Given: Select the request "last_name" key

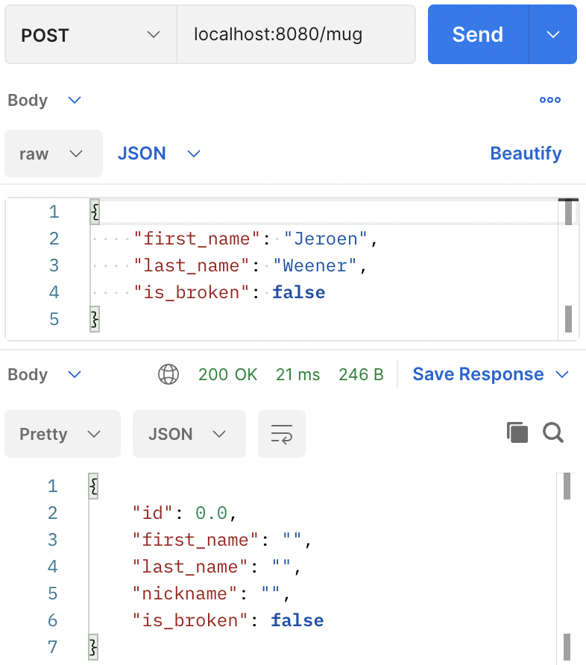Looking at the screenshot, I should point(192,266).
